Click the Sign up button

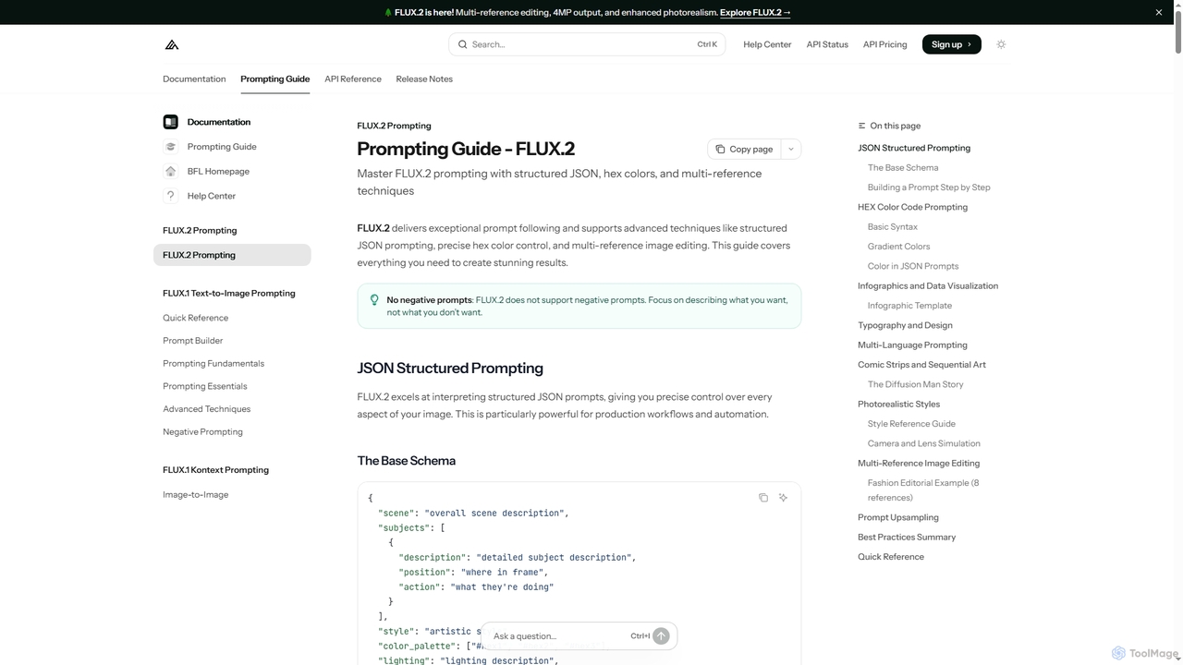(x=951, y=44)
